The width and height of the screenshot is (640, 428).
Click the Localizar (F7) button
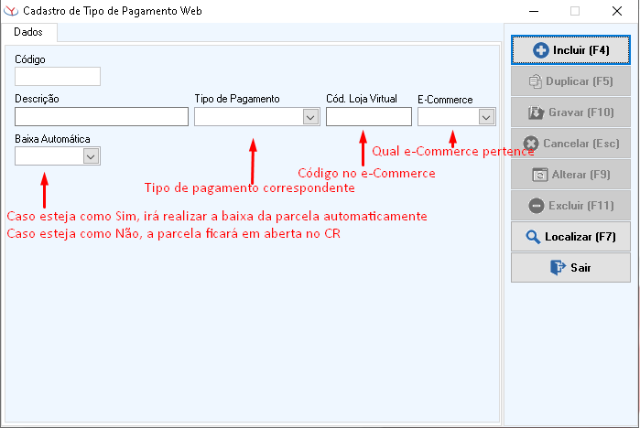tap(570, 237)
